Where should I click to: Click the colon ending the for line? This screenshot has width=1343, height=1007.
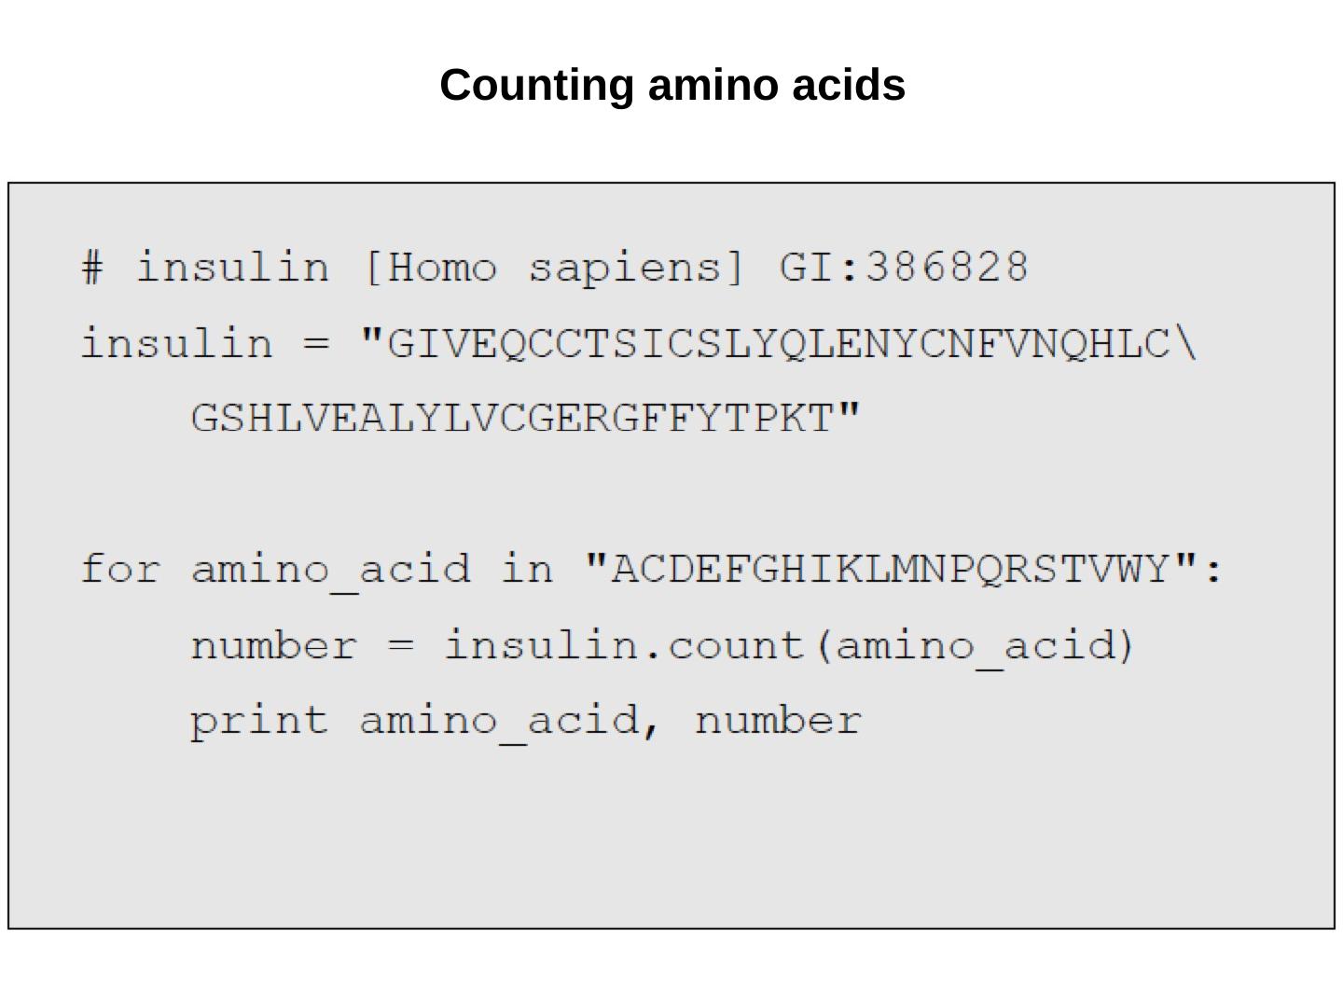click(1213, 569)
